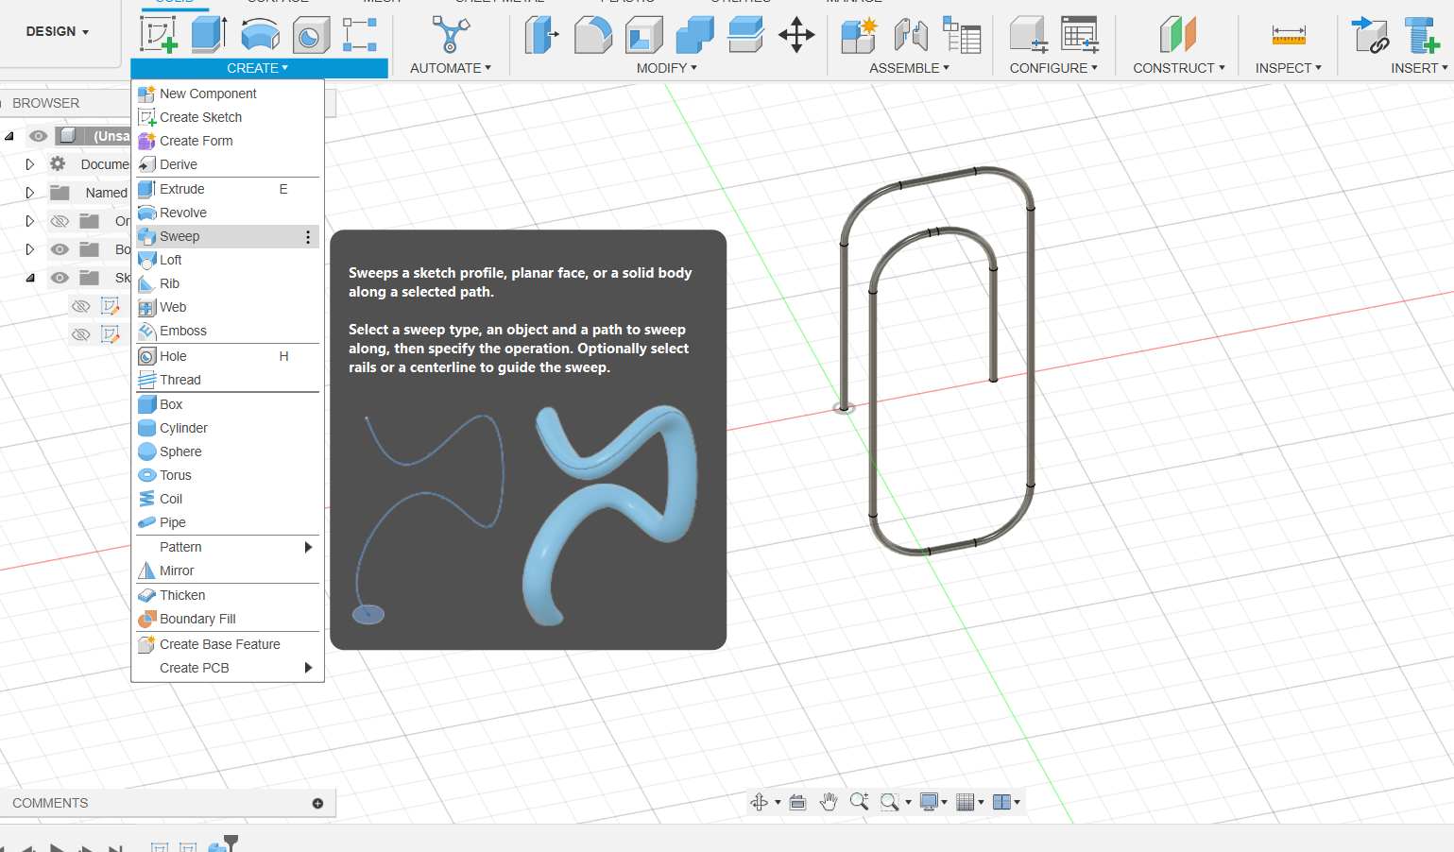Open the Create PCB submenu
1454x852 pixels.
coord(228,668)
